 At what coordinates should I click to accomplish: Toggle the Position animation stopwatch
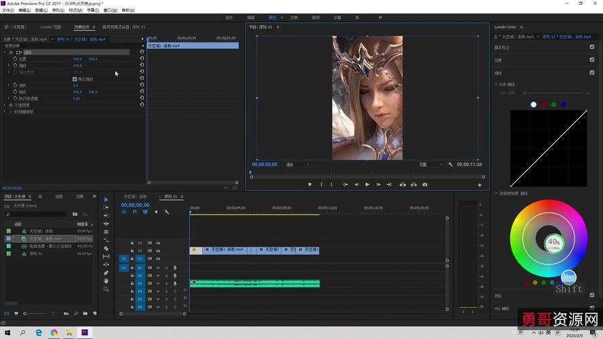click(15, 59)
